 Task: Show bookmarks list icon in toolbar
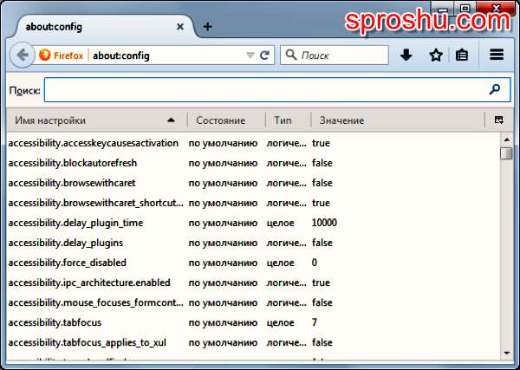463,55
